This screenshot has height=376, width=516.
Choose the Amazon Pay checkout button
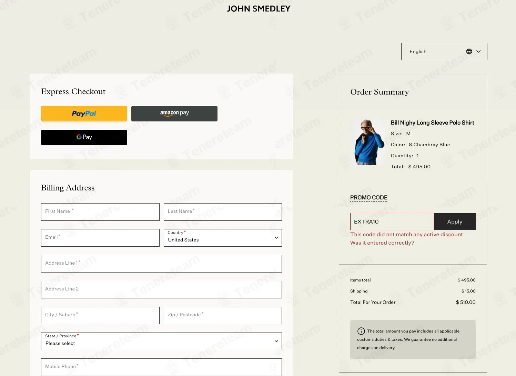[x=174, y=113]
